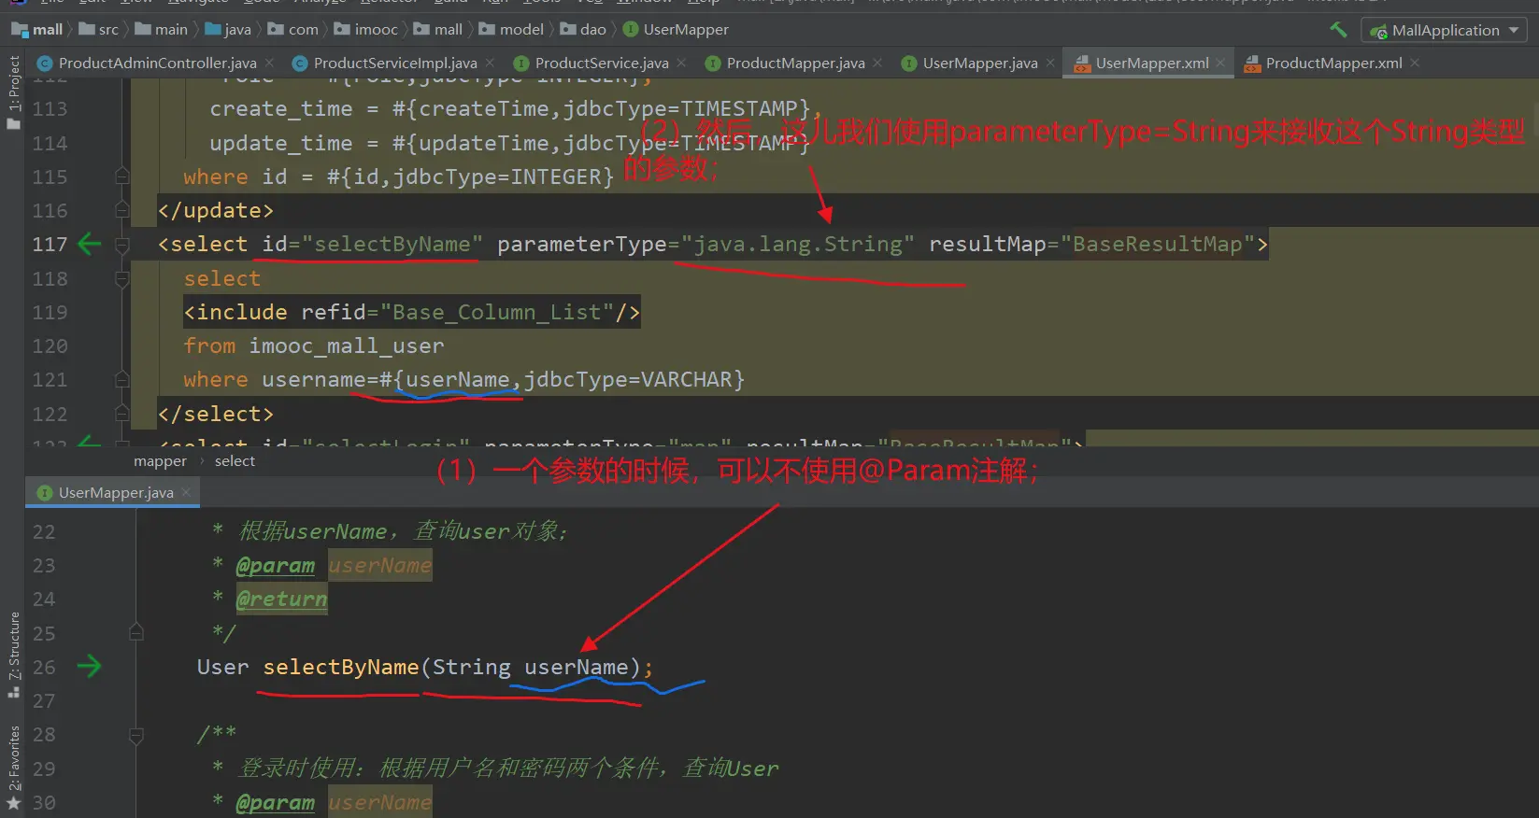This screenshot has width=1539, height=818.
Task: Click the selectByName method name on line 26
Action: tap(340, 667)
